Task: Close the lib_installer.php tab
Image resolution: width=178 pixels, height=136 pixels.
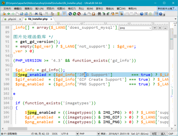Action: coord(51,19)
